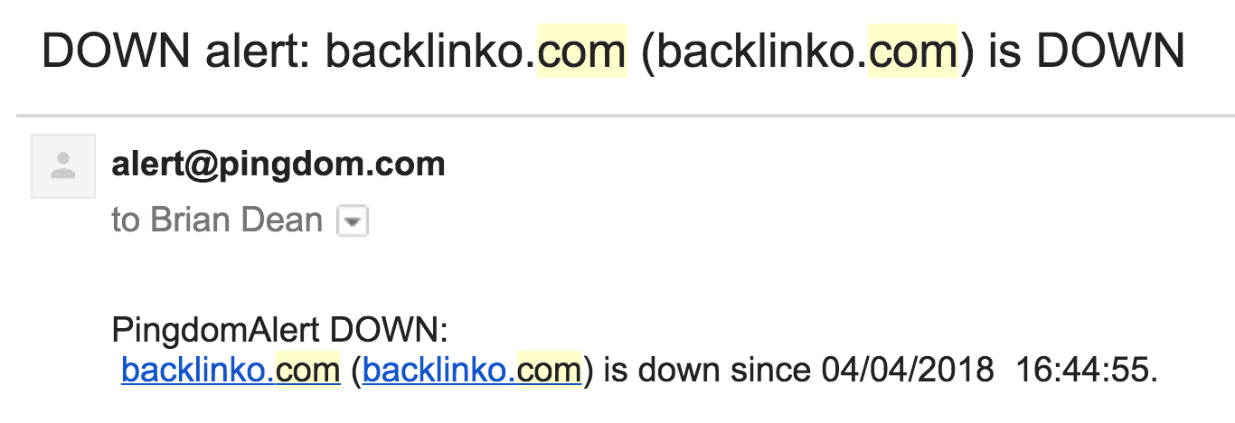Open the first backlinko.com link in body

click(231, 371)
